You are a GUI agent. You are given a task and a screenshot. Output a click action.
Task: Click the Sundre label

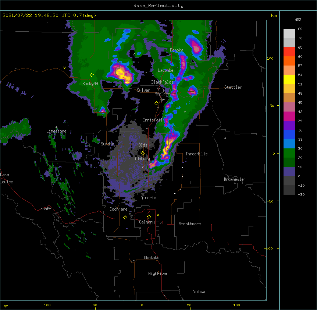pos(107,144)
